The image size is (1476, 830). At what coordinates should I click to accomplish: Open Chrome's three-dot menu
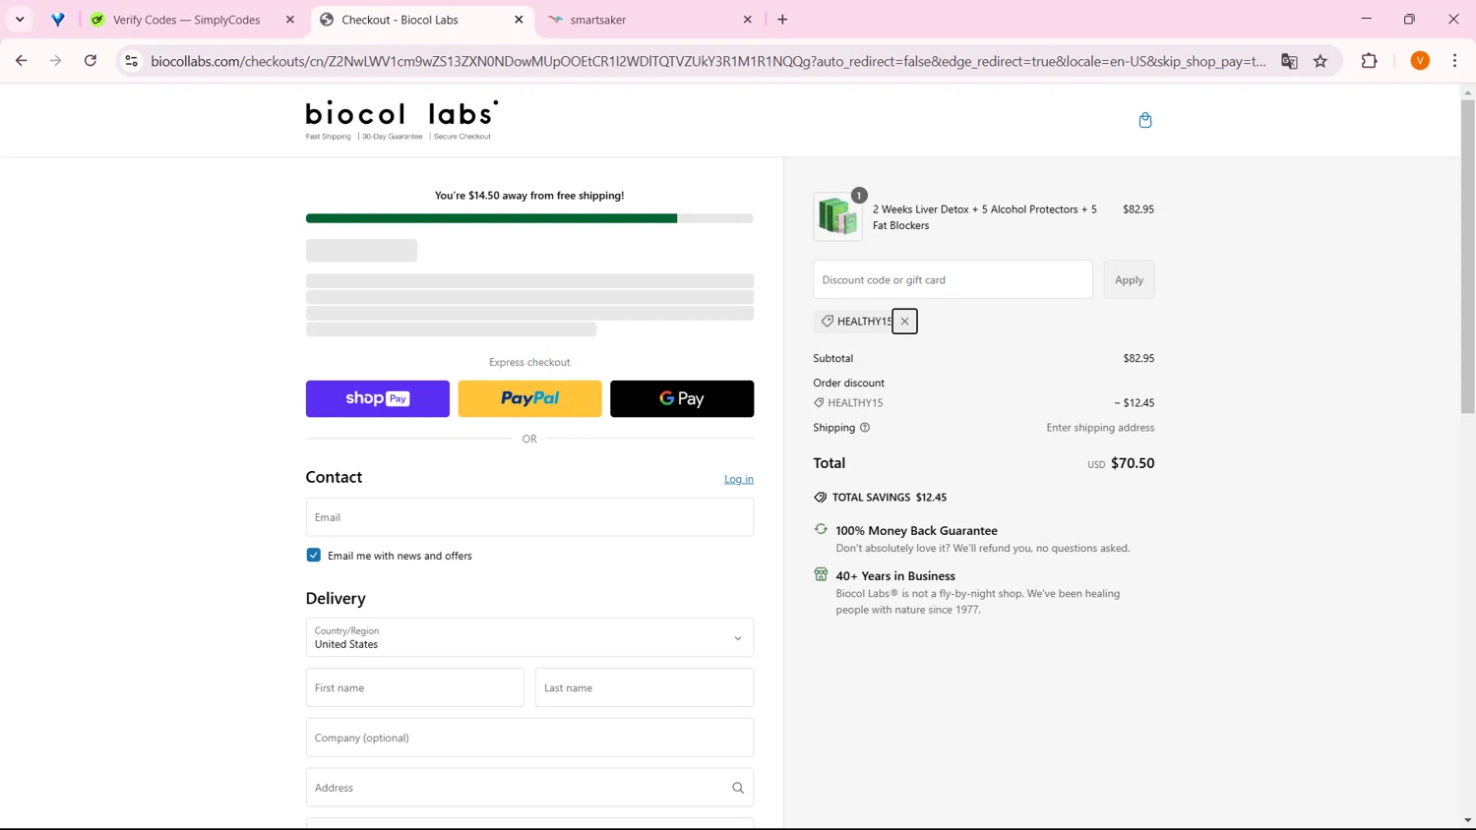(1454, 61)
